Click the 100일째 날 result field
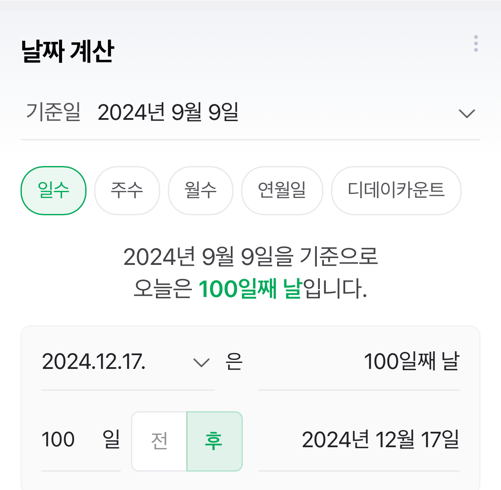Viewport: 501px width, 490px height. 411,362
